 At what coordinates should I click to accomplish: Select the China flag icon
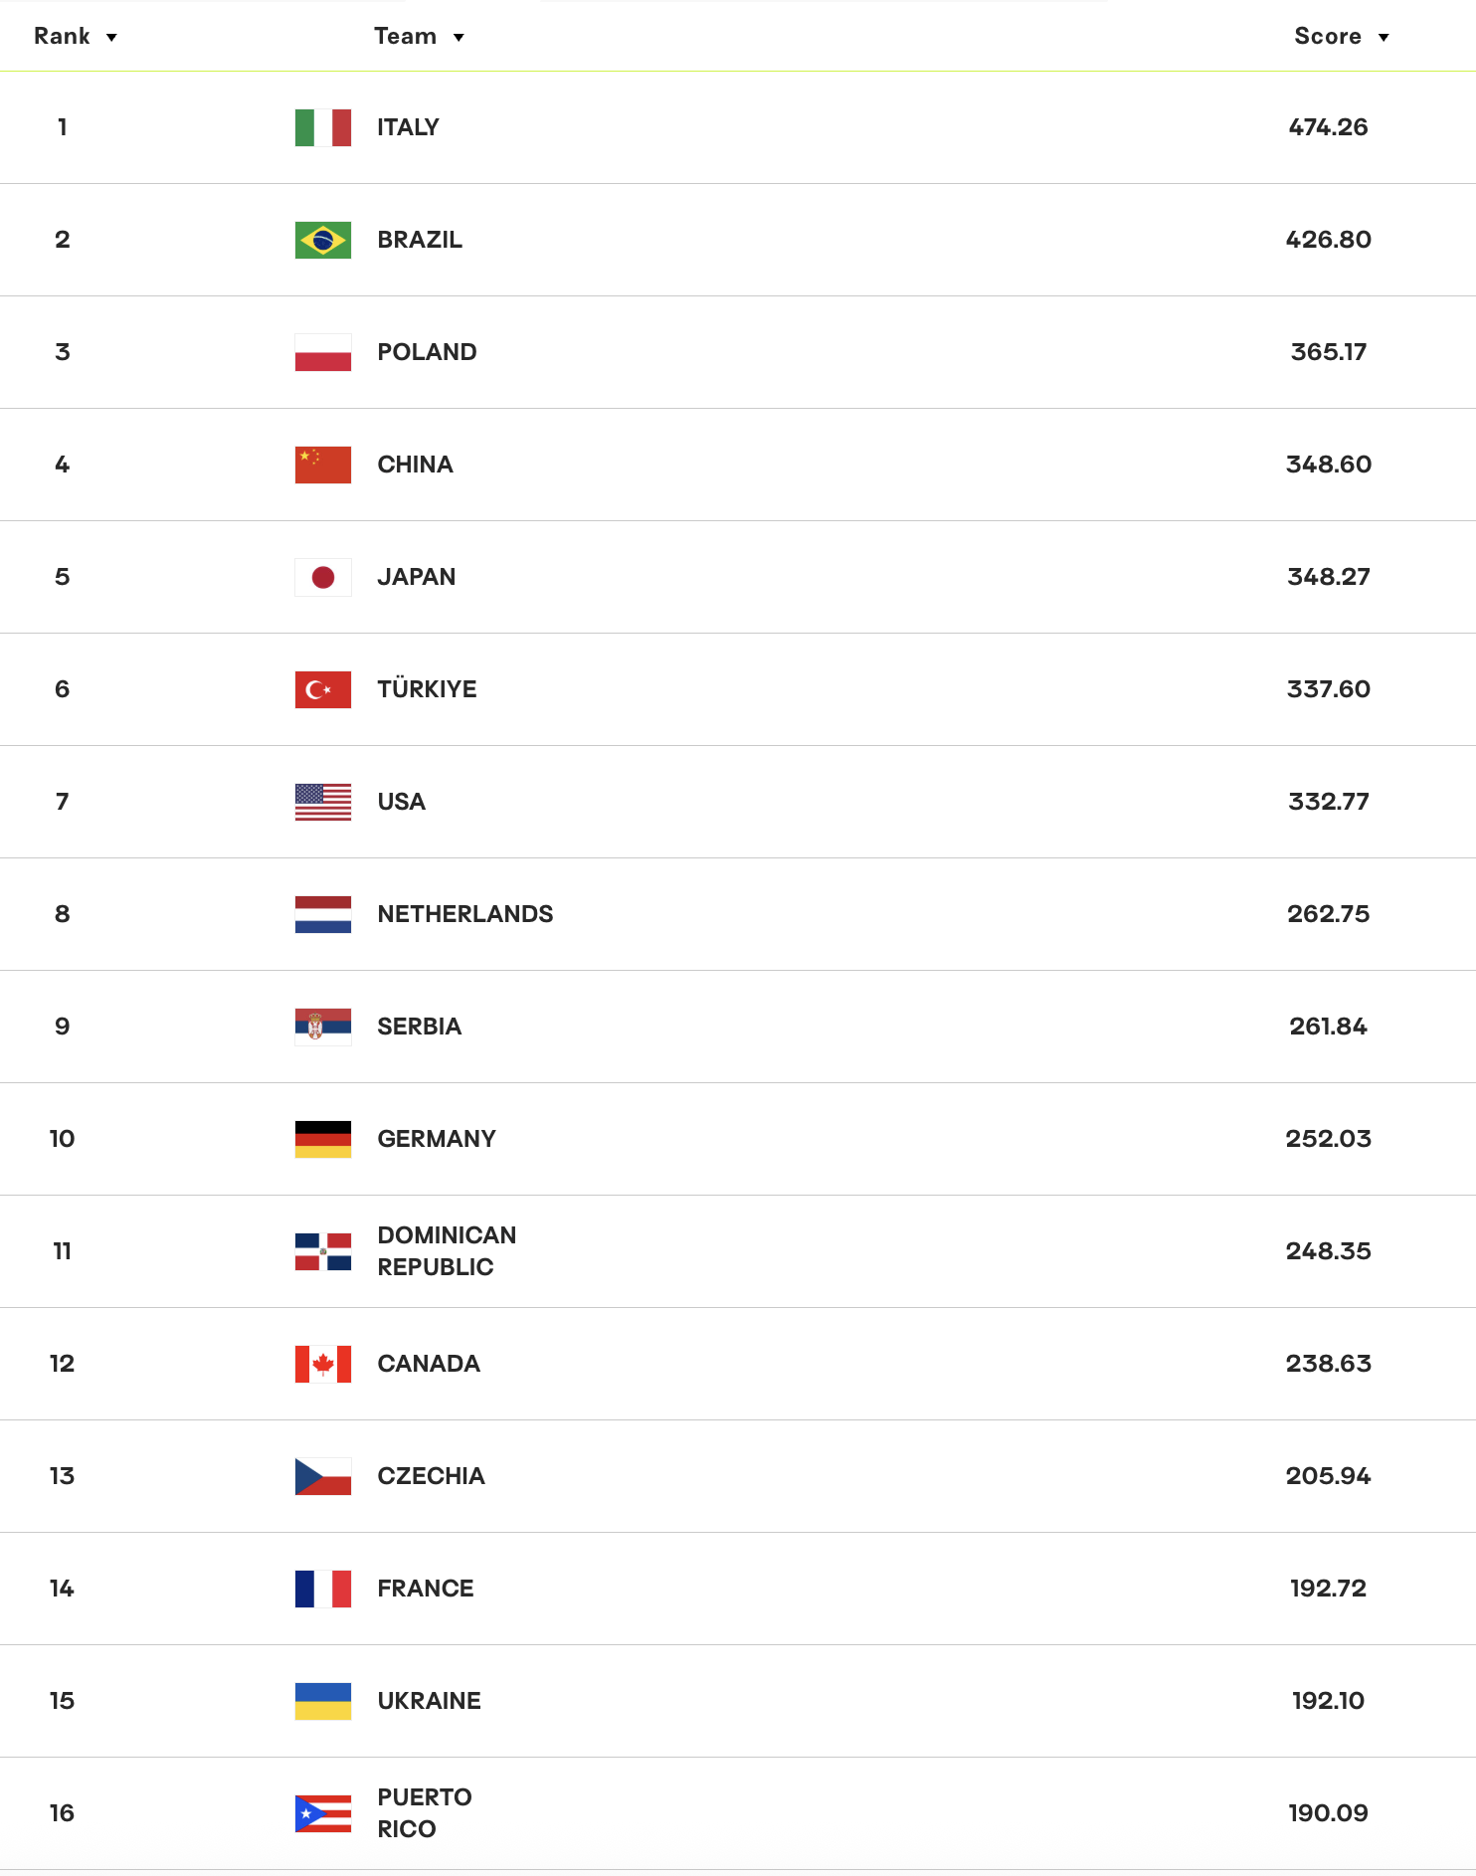(323, 465)
